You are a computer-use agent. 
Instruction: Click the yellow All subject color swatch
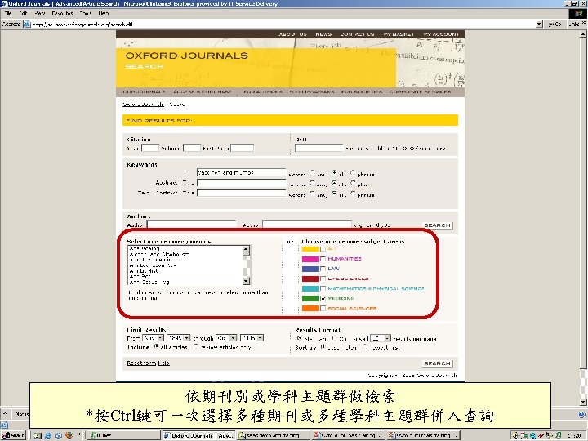click(310, 249)
